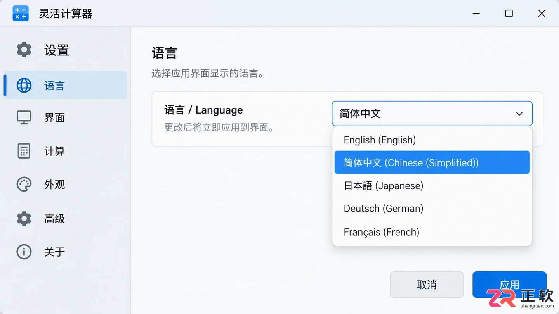Click the monitor icon for 界面
The image size is (559, 314).
click(24, 117)
